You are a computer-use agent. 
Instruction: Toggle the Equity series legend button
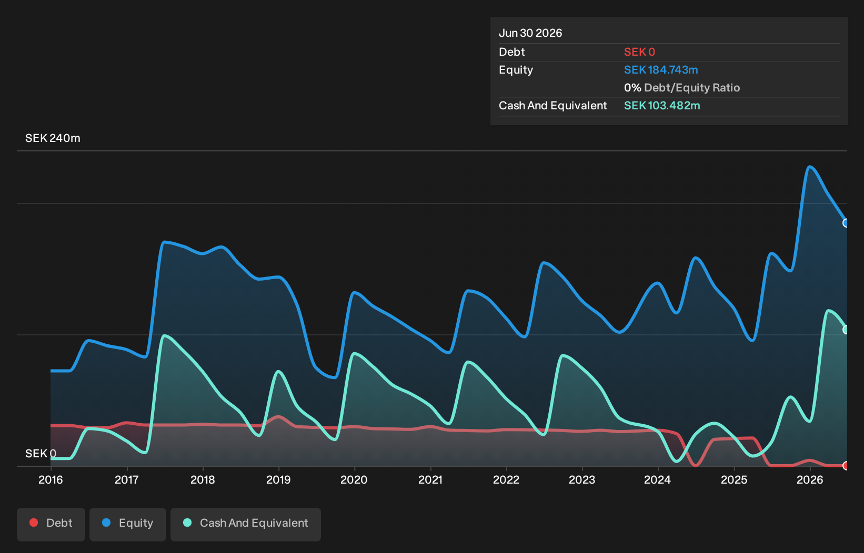(x=128, y=524)
